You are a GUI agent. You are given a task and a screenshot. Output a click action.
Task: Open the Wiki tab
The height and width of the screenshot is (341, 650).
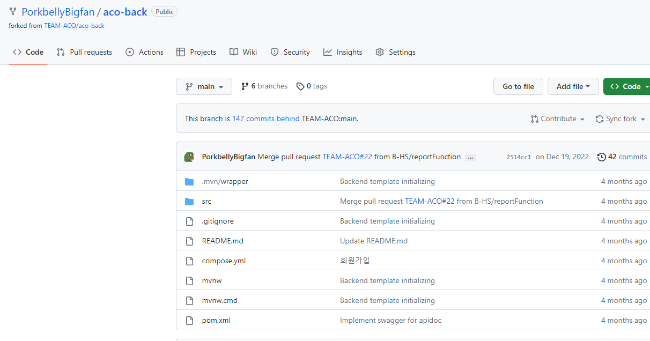(x=243, y=52)
